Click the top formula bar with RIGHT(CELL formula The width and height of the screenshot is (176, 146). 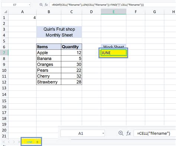coord(113,5)
